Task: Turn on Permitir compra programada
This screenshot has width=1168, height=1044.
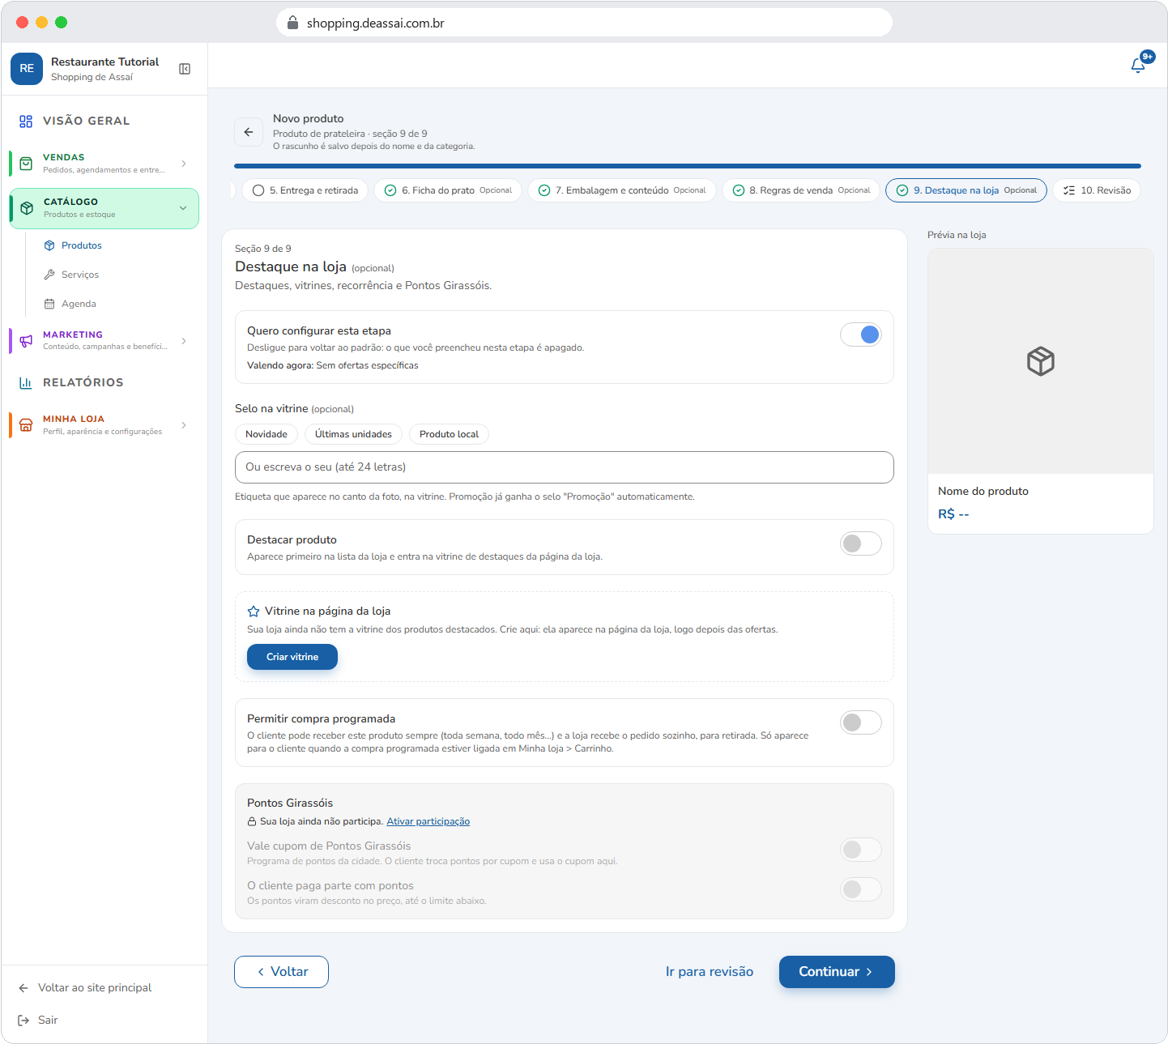Action: tap(860, 722)
